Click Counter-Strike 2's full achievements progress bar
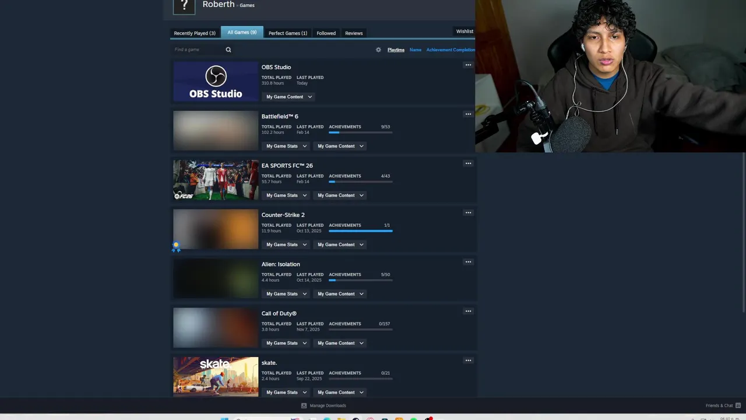Screen dimensions: 746x420 click(361, 231)
